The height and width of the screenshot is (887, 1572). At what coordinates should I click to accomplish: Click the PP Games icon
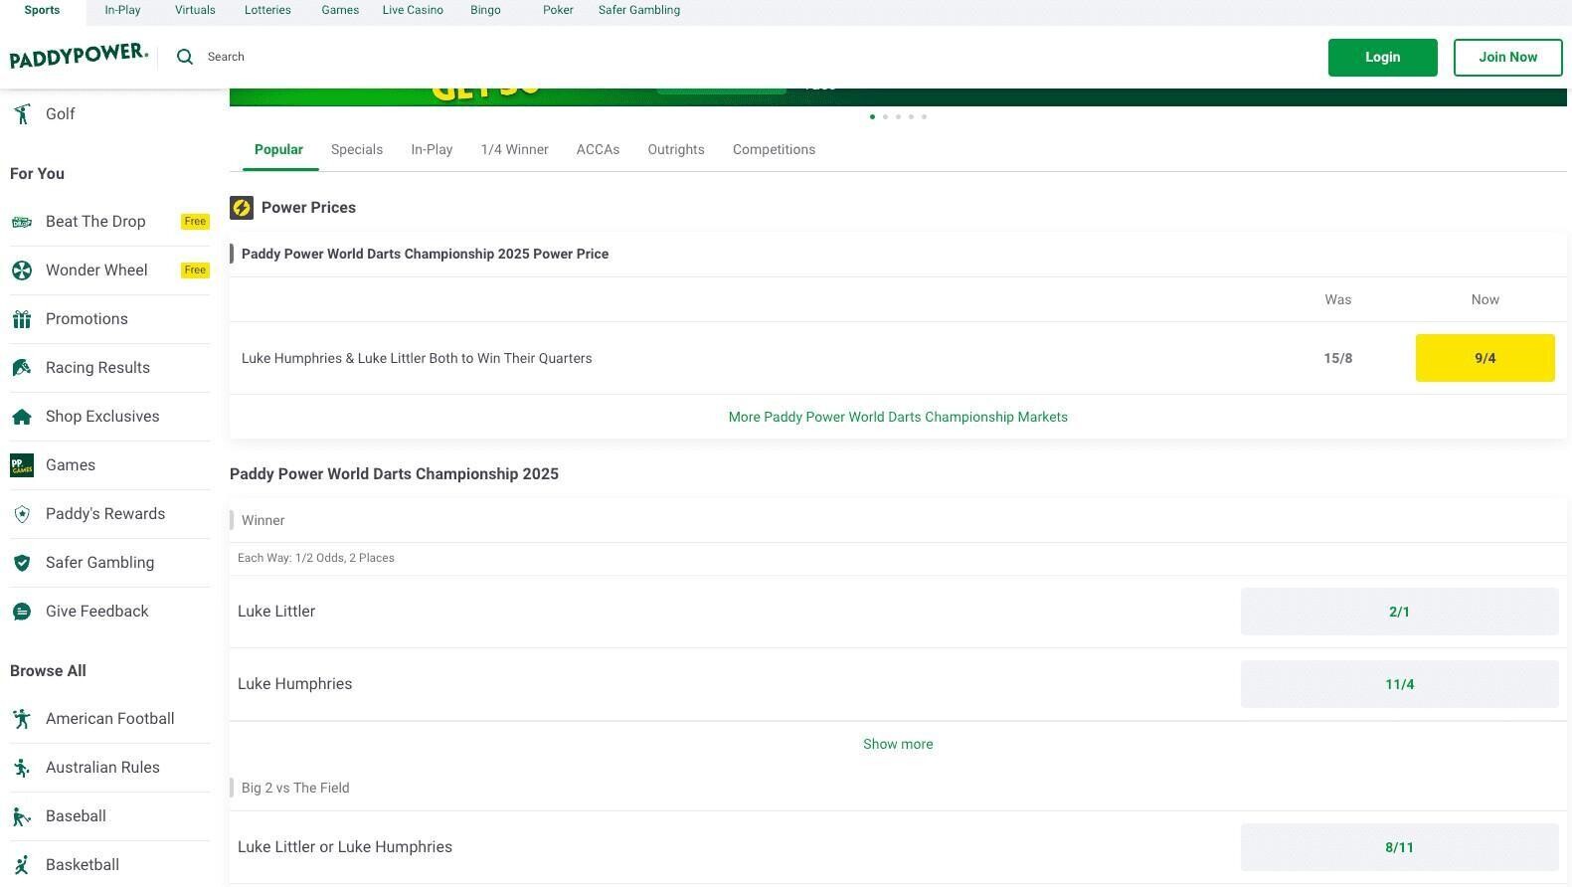[x=22, y=465]
